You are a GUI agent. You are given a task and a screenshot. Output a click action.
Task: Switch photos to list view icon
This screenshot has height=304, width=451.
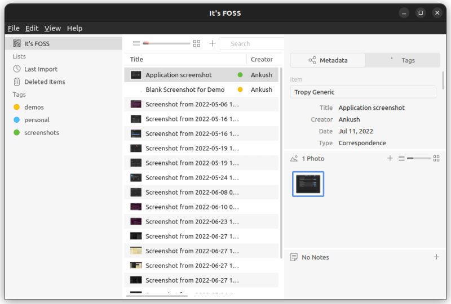pos(401,158)
